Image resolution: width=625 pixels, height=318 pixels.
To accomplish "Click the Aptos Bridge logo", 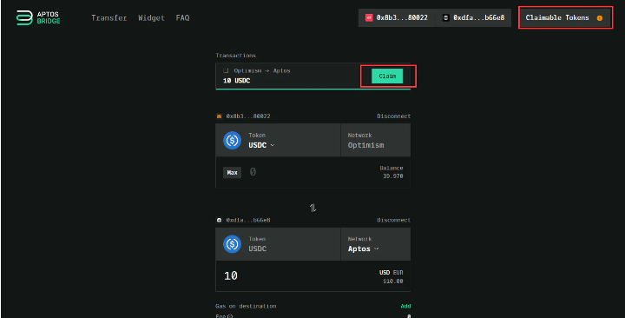I will (x=38, y=17).
